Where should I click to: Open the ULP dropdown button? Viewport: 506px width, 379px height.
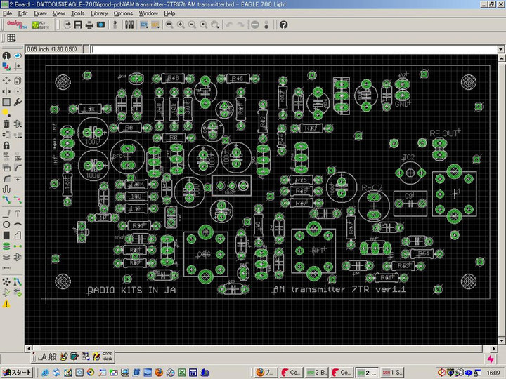tap(155, 25)
